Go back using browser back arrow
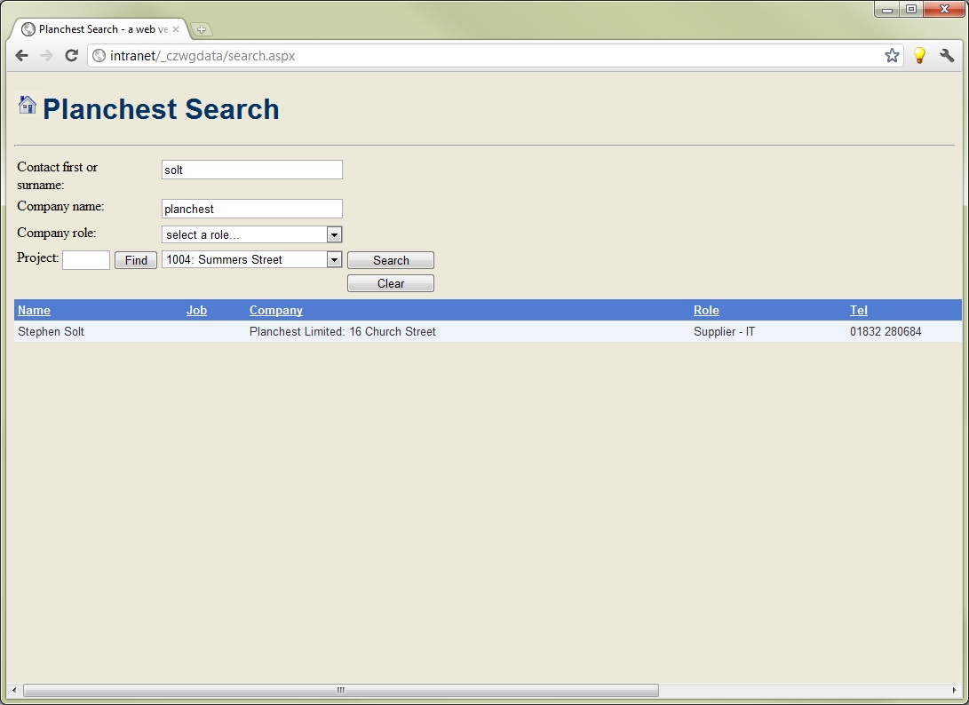 [x=21, y=56]
